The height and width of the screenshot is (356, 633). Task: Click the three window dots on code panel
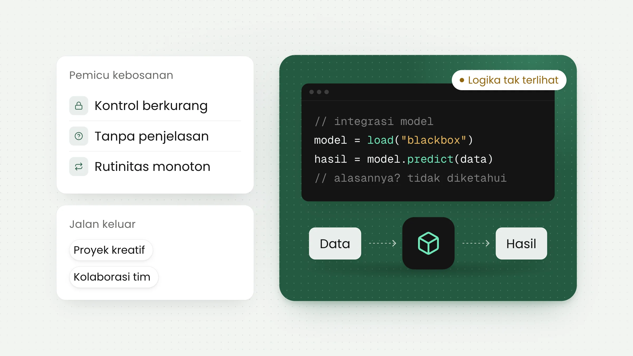[x=319, y=92]
